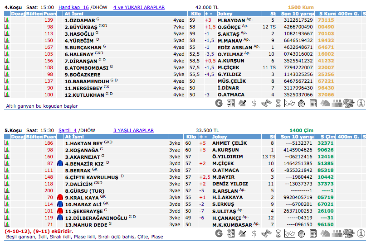Screen dimensions: 371x247
Task: Click 5 Kum value 73115 for ÖZDAMAR
Action: tap(326, 20)
